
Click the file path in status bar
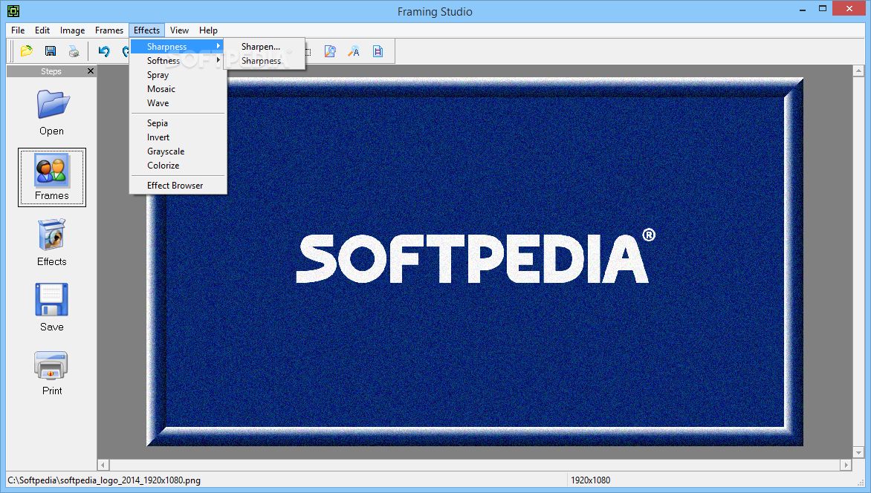[104, 480]
